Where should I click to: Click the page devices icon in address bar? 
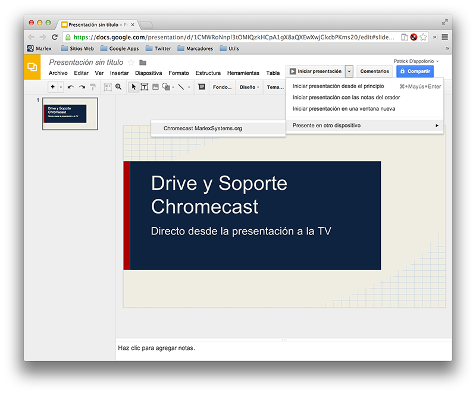(405, 37)
